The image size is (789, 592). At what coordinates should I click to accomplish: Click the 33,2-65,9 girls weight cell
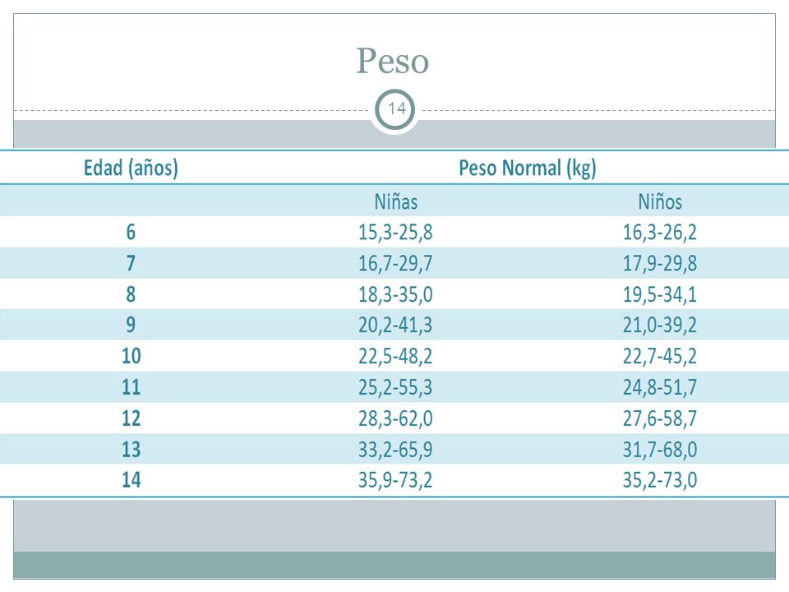pos(395,450)
